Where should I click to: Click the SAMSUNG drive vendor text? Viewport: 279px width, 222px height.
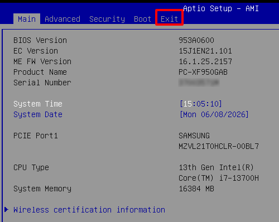pyautogui.click(x=194, y=136)
